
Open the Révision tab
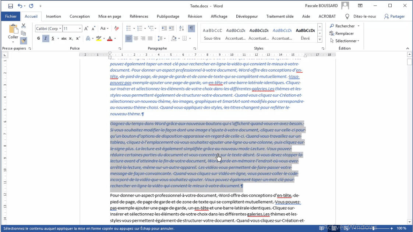195,16
